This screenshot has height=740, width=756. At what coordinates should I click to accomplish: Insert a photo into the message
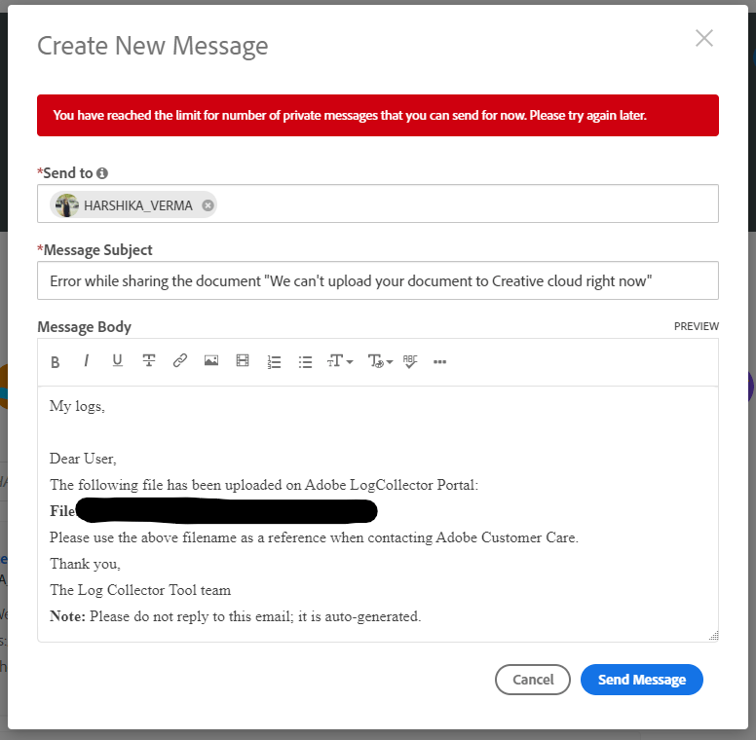pos(211,361)
